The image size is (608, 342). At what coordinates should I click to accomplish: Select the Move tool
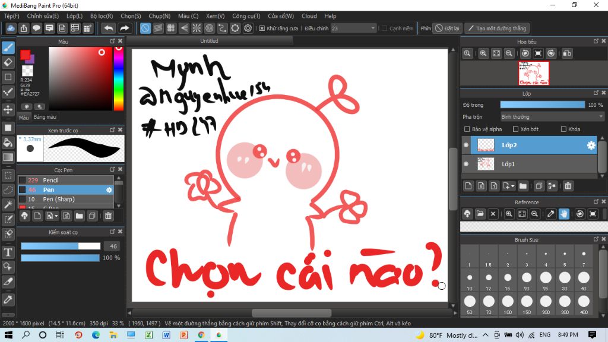[8, 110]
